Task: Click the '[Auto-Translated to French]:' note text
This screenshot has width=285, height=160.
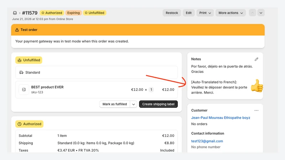Action: (214, 82)
